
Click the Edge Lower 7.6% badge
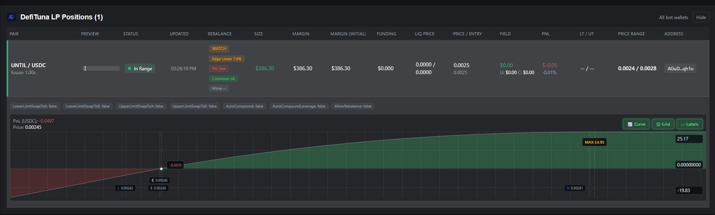pyautogui.click(x=226, y=59)
